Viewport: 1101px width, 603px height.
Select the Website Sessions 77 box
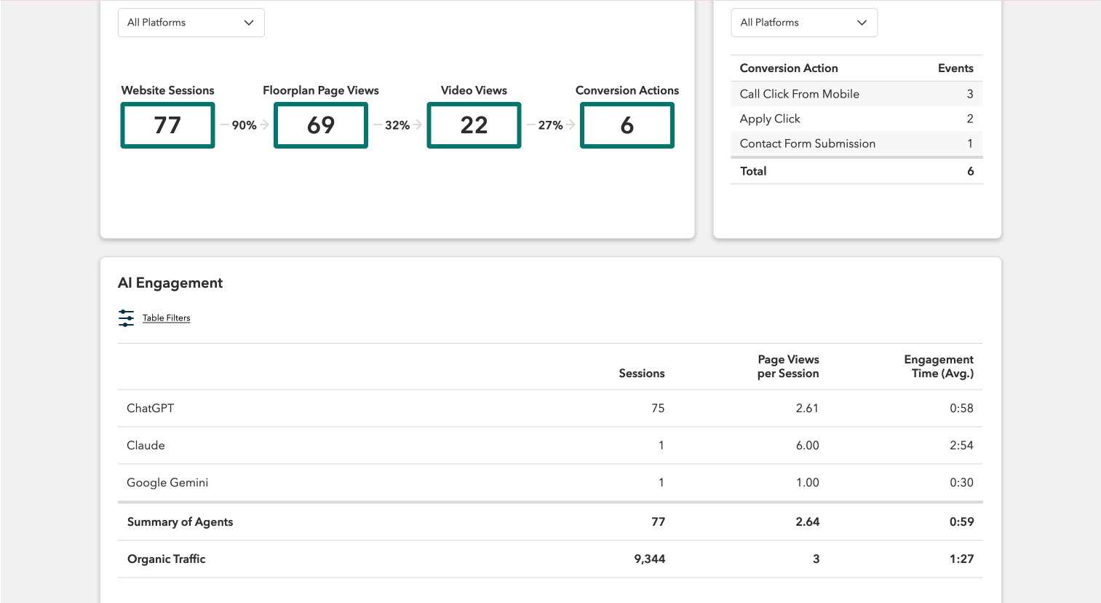point(167,125)
